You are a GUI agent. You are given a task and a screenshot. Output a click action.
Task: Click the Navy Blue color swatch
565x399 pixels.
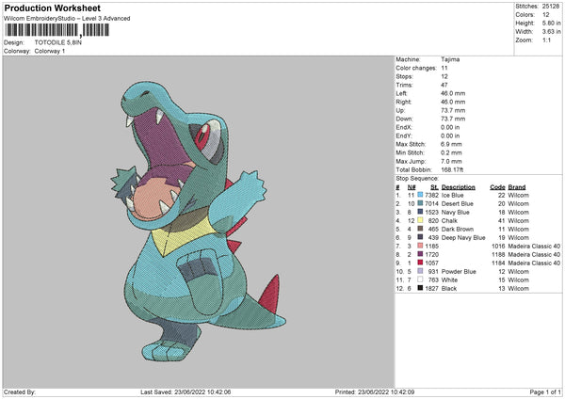pyautogui.click(x=423, y=212)
